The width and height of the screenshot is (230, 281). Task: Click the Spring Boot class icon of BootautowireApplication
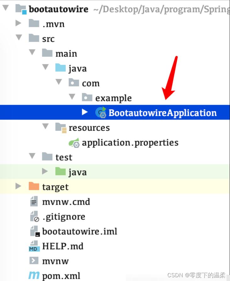(x=101, y=113)
